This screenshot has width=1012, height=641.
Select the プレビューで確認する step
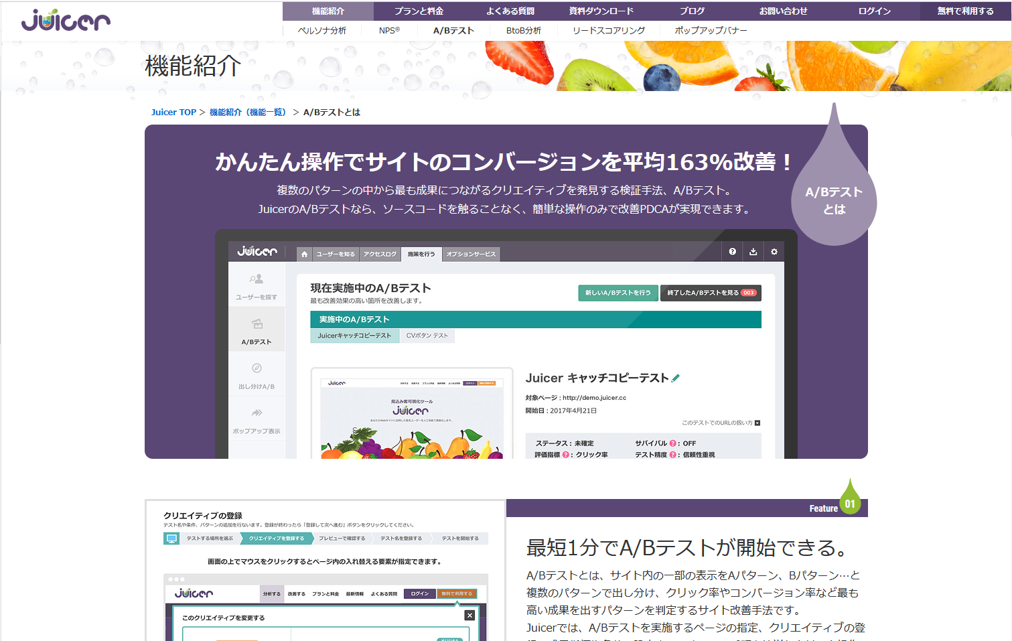pyautogui.click(x=342, y=539)
